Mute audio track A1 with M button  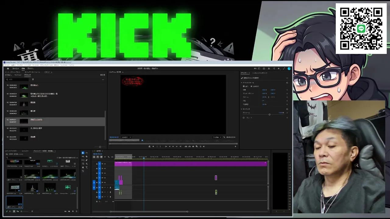point(105,188)
